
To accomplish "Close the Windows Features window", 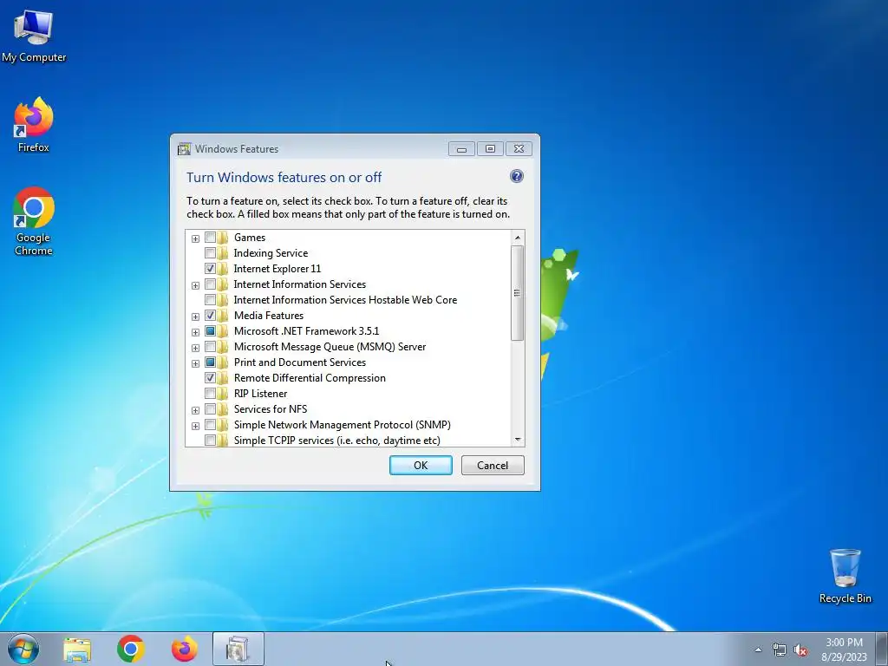I will pyautogui.click(x=519, y=149).
